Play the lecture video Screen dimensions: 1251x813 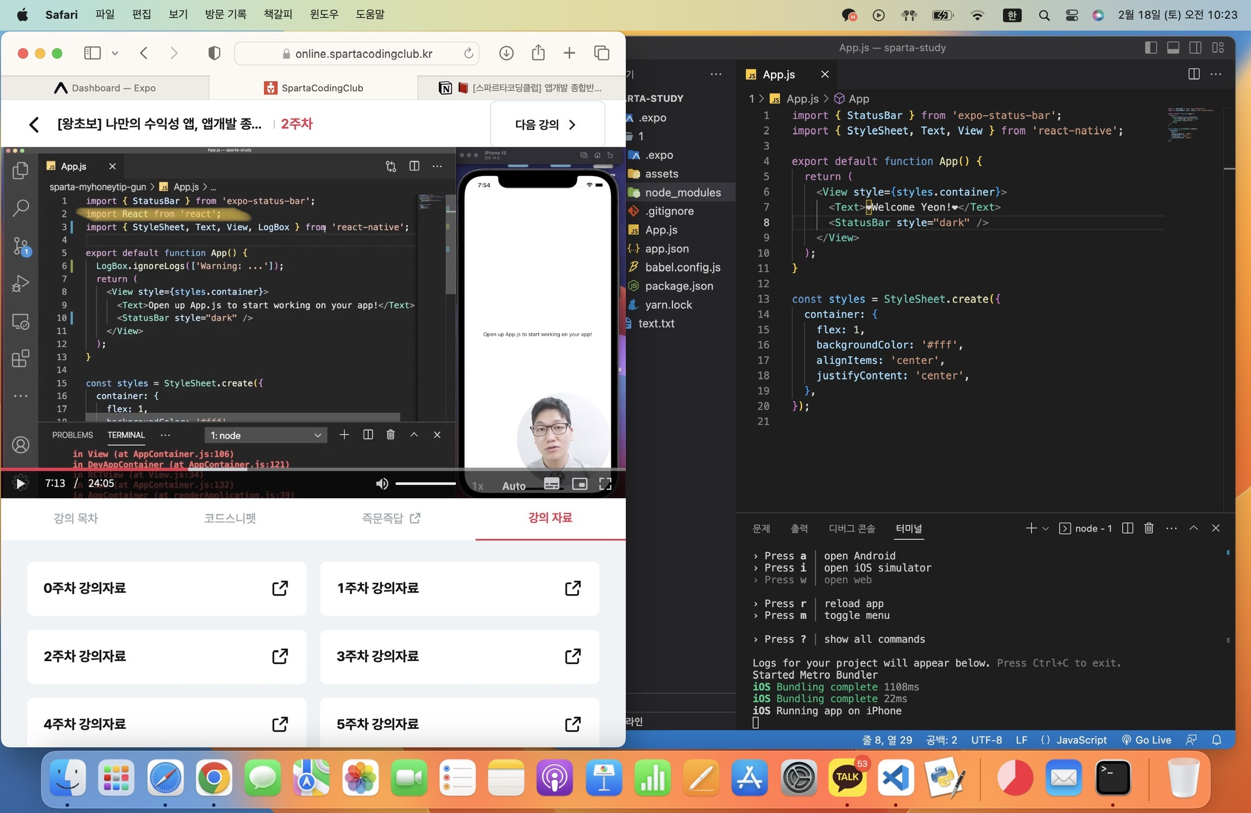point(20,483)
